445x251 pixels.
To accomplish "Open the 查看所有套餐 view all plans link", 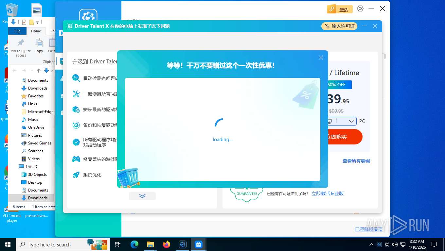I will 356,161.
